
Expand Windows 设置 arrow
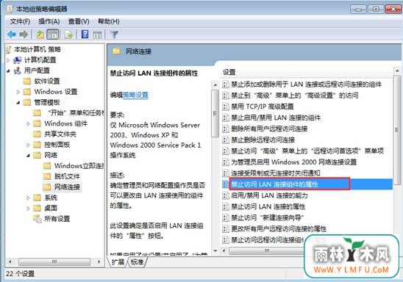(x=18, y=92)
